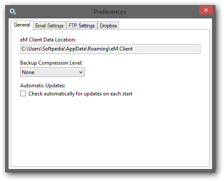
Task: Switch to the General tab
Action: coord(22,25)
